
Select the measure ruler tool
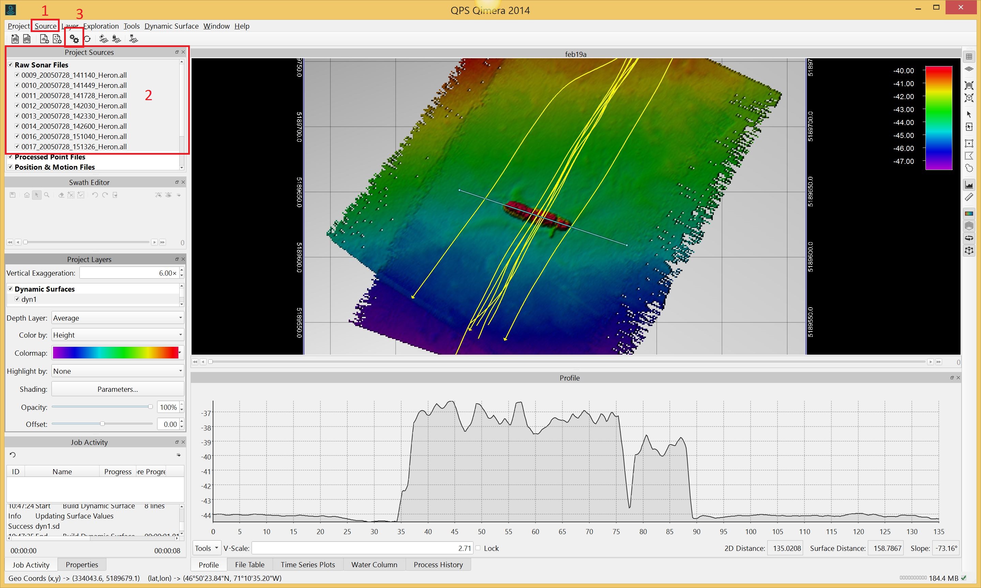click(x=969, y=197)
